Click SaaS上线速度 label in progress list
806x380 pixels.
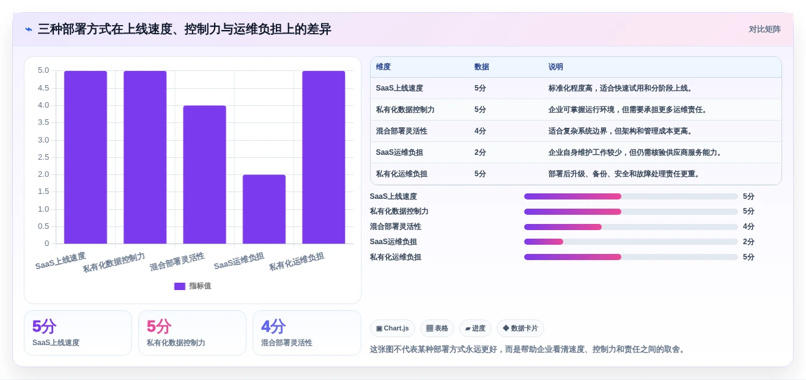pyautogui.click(x=393, y=196)
